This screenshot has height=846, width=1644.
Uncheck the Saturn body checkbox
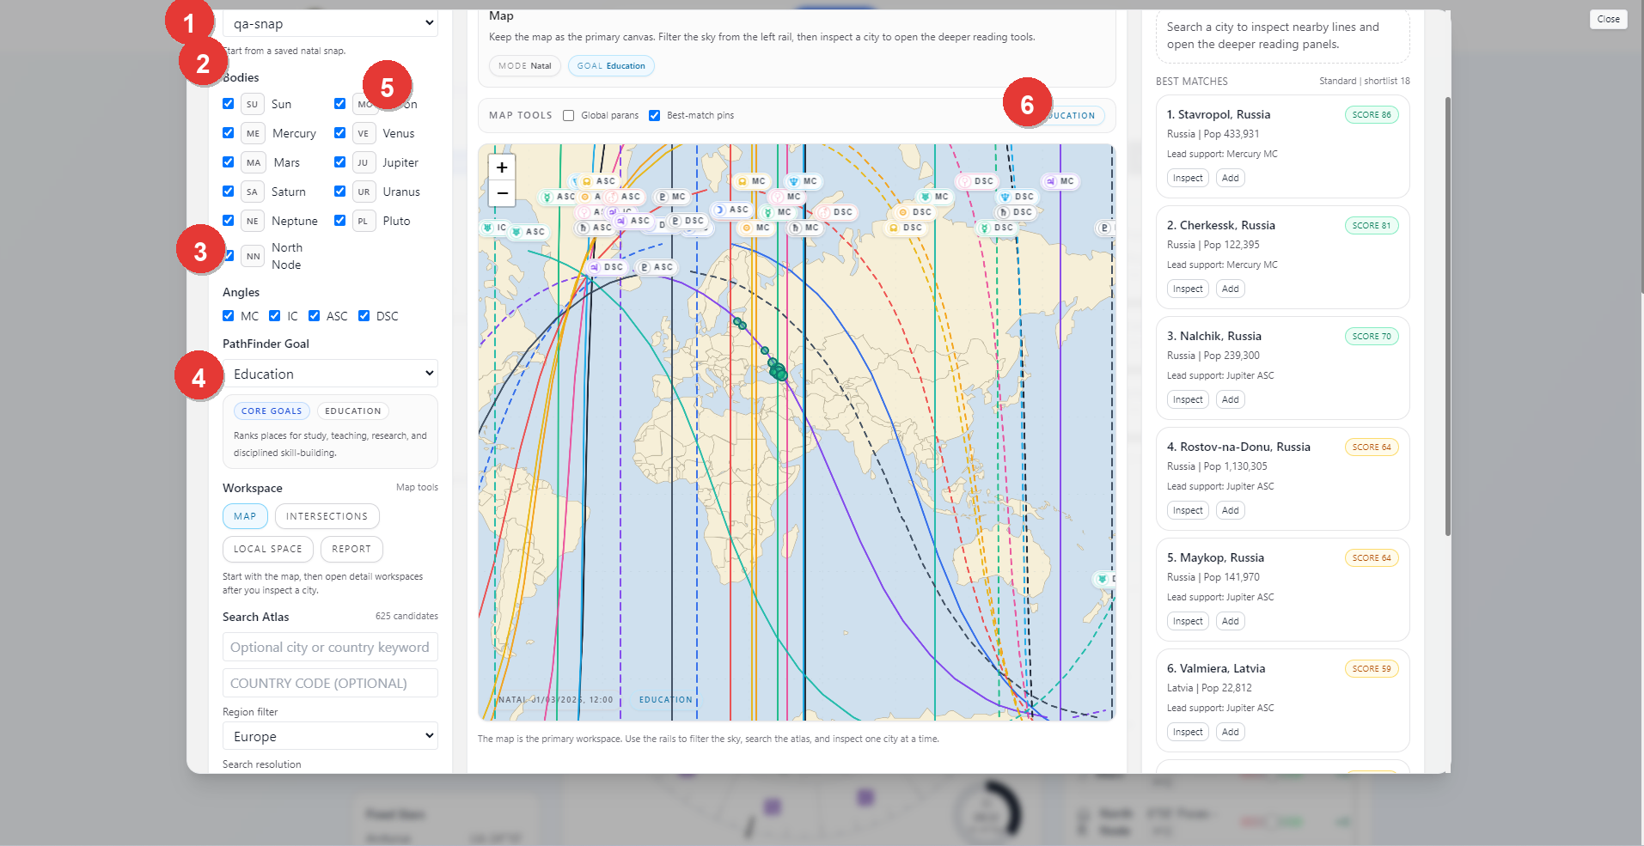[228, 191]
